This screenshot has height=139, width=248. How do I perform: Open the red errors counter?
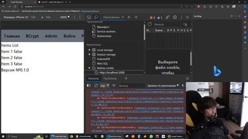click(x=152, y=17)
